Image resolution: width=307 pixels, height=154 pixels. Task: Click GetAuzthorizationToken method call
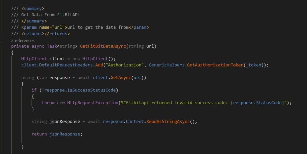tap(215, 65)
